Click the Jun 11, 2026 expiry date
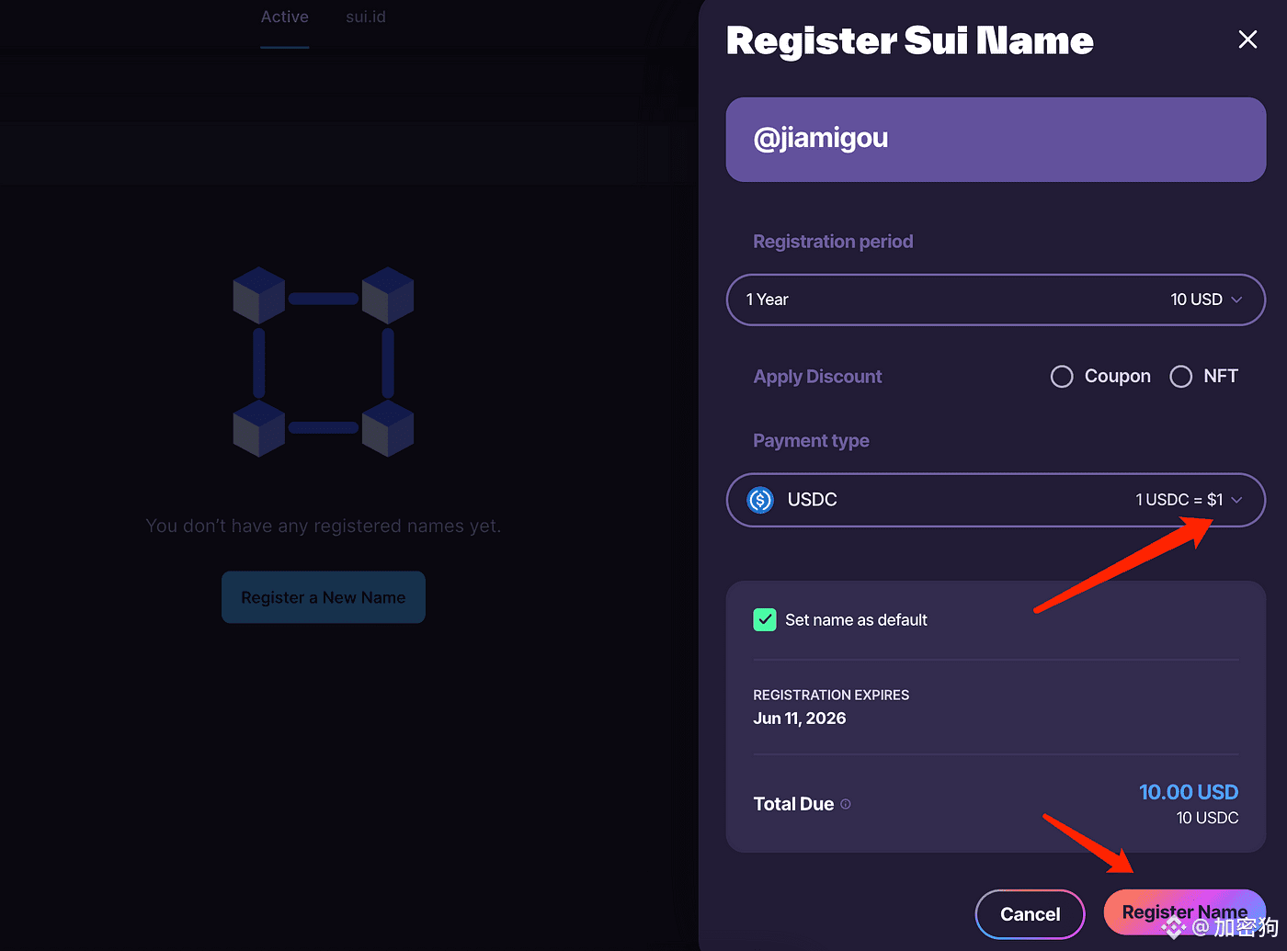 pos(800,719)
